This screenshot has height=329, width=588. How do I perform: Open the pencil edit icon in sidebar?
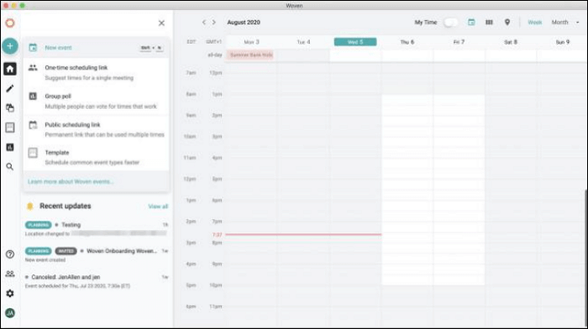click(10, 88)
